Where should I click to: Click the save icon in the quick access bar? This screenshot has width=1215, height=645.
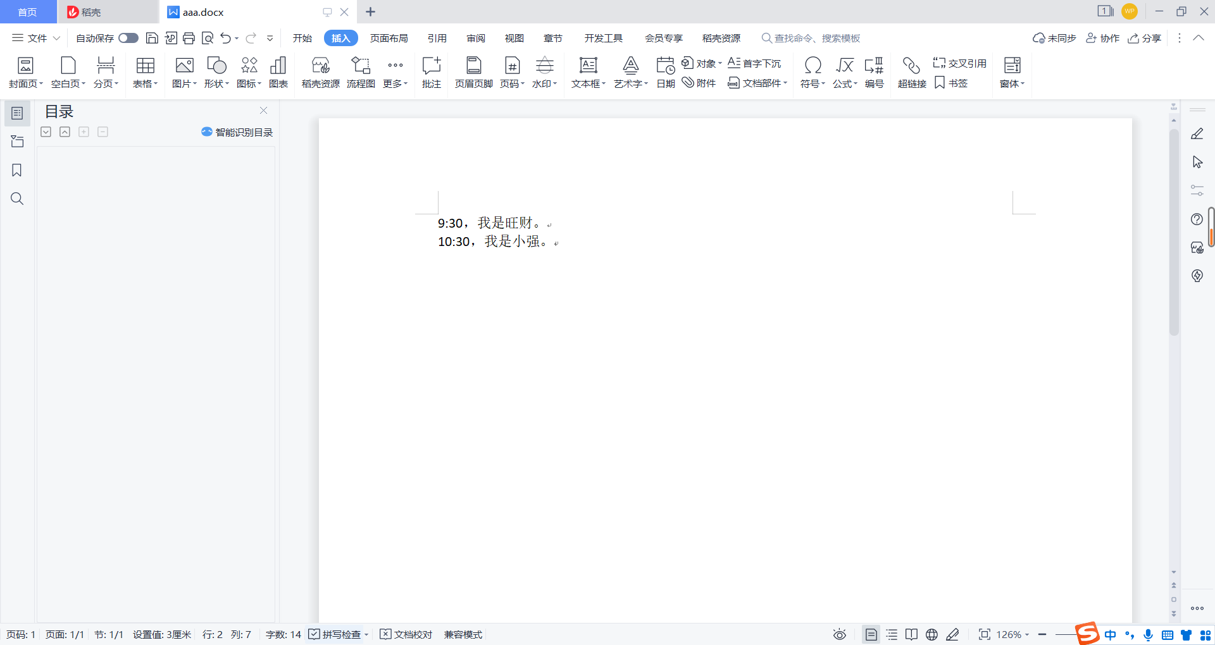(x=152, y=38)
